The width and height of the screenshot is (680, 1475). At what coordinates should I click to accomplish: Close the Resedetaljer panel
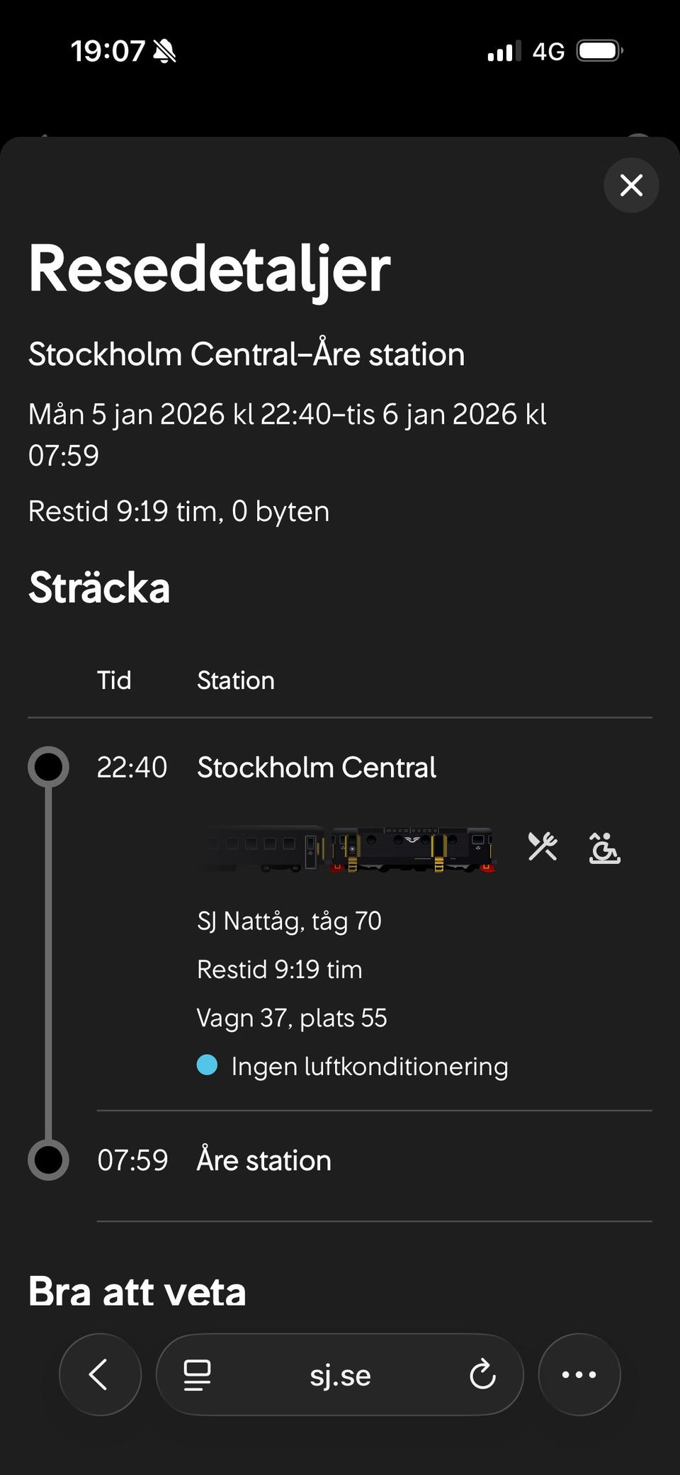point(630,186)
